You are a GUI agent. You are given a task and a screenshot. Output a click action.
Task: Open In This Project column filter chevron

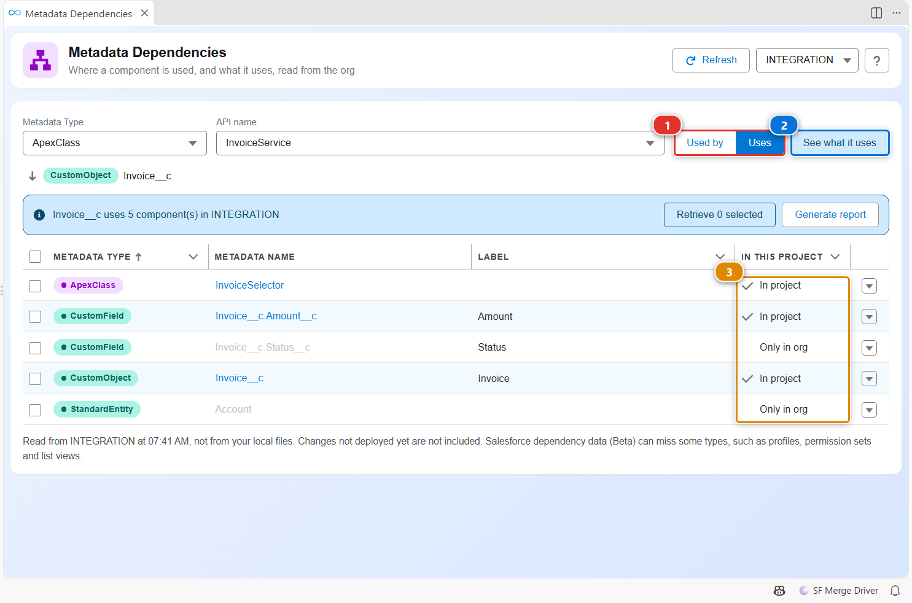pyautogui.click(x=835, y=257)
